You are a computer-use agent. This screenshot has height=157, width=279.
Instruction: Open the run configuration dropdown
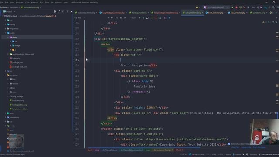coord(216,7)
